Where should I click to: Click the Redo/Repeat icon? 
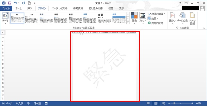[x=24, y=3]
